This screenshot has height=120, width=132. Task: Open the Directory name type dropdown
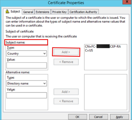(x=26, y=83)
